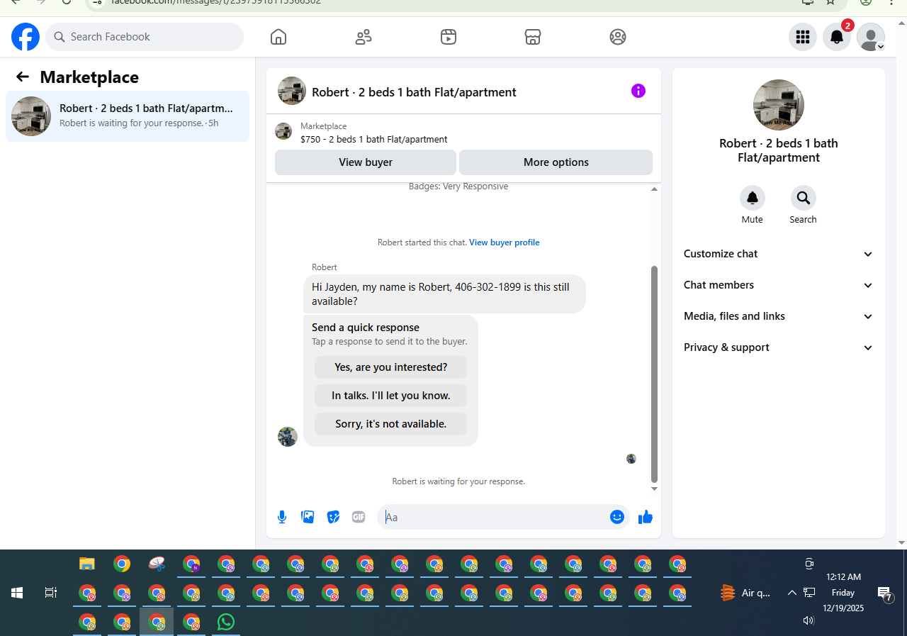Expand the Customize chat section
This screenshot has height=636, width=907.
pyautogui.click(x=778, y=254)
